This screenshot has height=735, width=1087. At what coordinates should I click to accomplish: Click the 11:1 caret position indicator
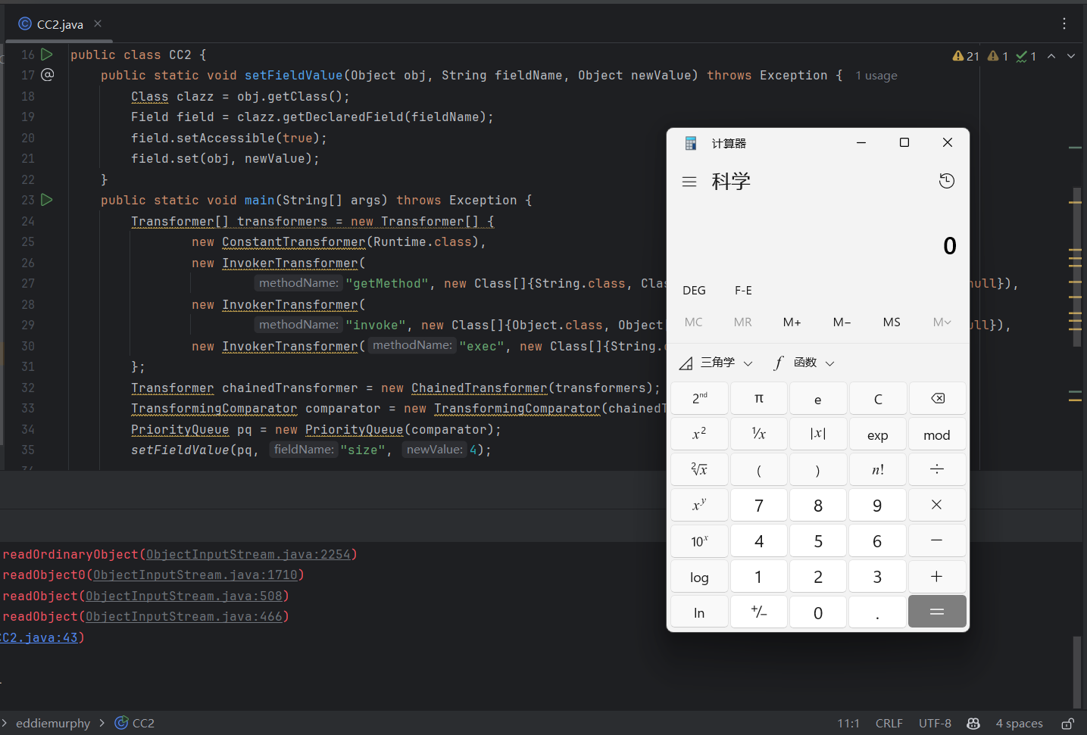(848, 724)
